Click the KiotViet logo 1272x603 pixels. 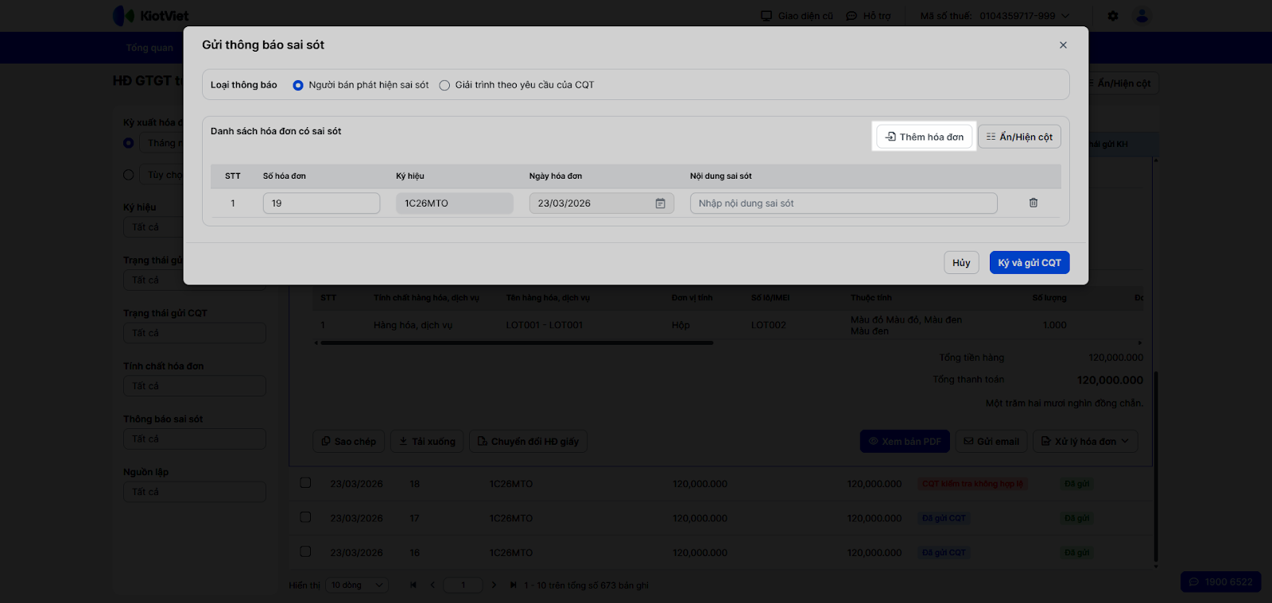[x=151, y=16]
